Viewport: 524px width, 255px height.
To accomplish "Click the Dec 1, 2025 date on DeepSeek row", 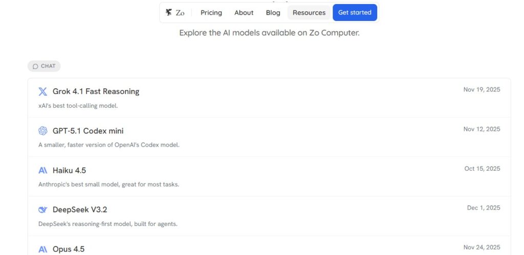I will 484,208.
